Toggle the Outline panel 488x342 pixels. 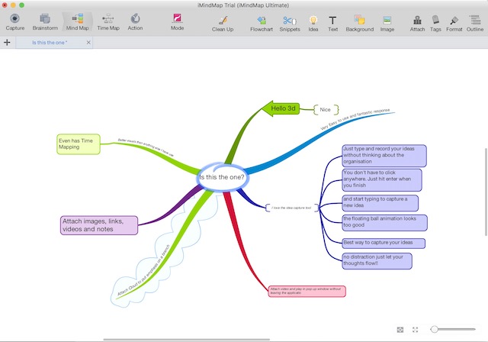click(x=474, y=20)
